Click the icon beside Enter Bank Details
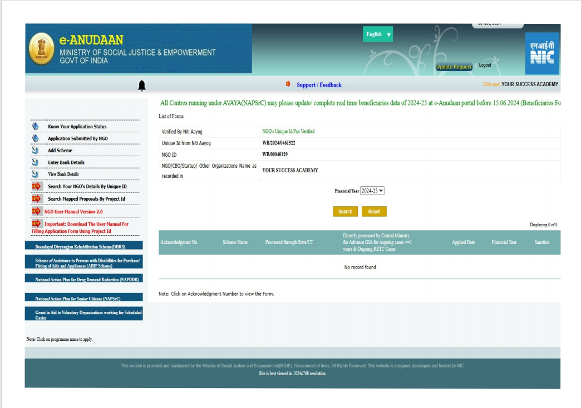The image size is (581, 408). (36, 162)
